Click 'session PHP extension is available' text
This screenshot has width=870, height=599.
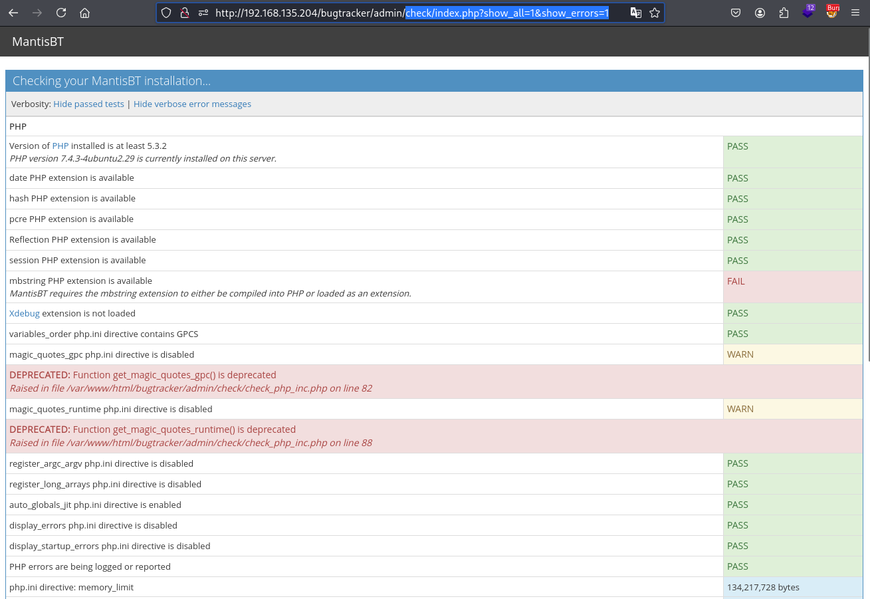click(x=77, y=260)
